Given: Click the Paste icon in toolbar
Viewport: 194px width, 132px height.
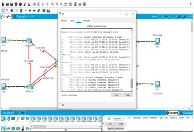Looking at the screenshot, I should (x=39, y=5).
